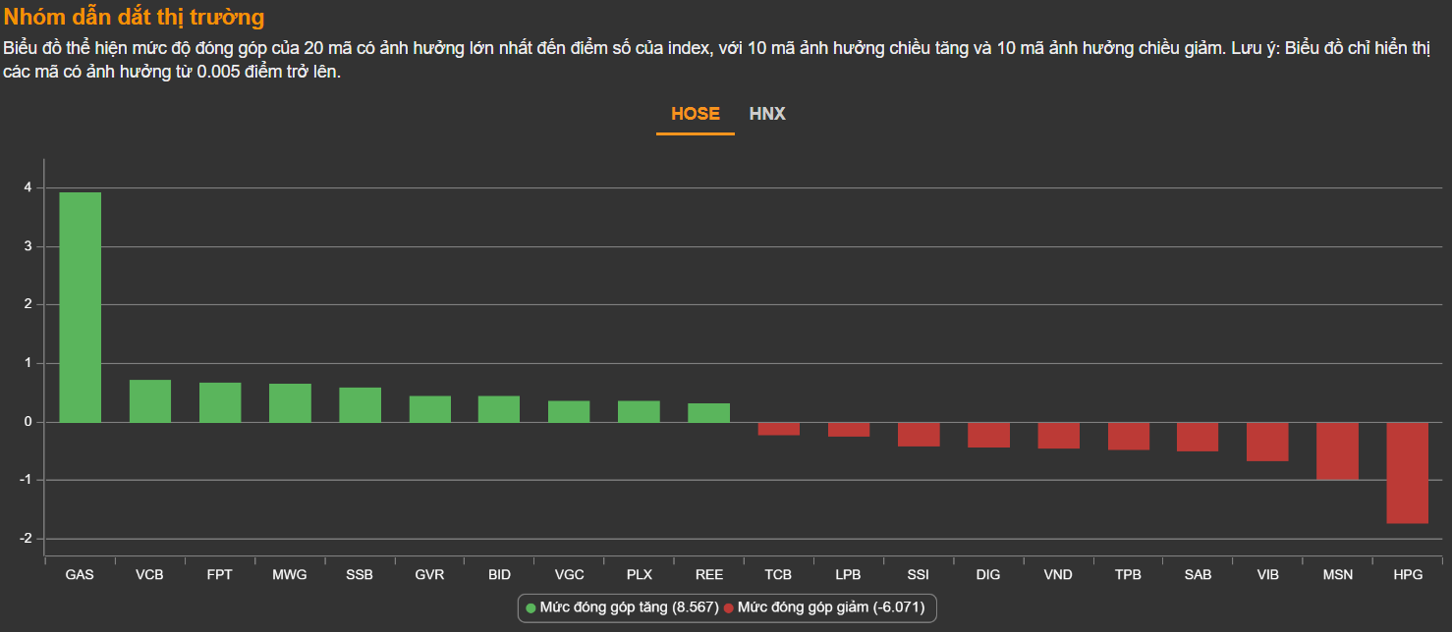Image resolution: width=1452 pixels, height=632 pixels.
Task: Click the green VCB bar
Action: point(150,400)
